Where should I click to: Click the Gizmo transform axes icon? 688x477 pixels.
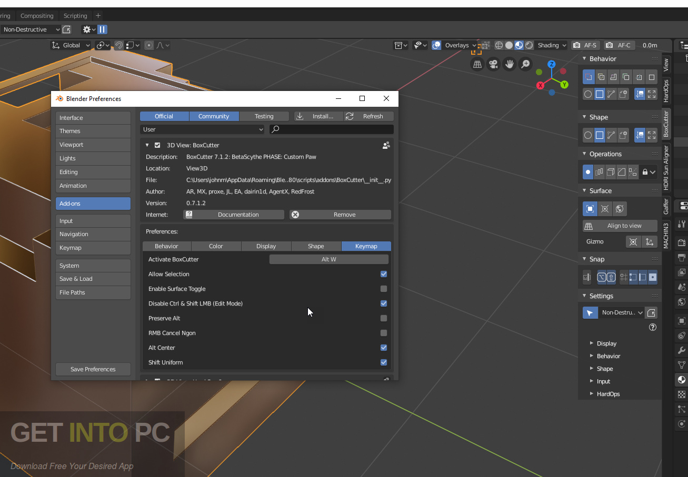pos(650,241)
